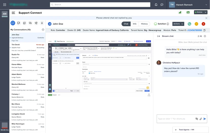Open Rustin Fin conversation
210x133 pixels.
28,57
